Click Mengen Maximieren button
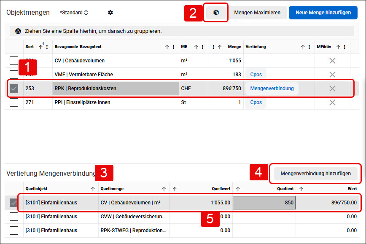Viewport: 366px width, 244px height. [x=257, y=13]
